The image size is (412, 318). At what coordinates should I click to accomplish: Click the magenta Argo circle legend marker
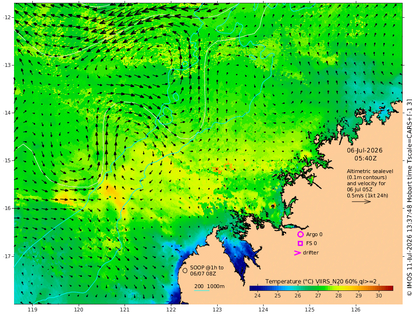[x=300, y=234]
